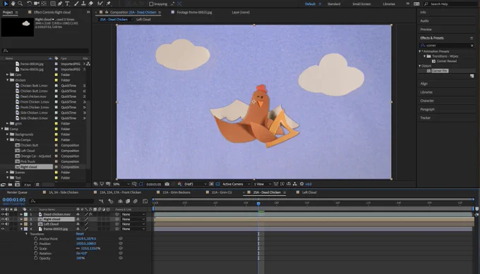Pick the Type text tool
The width and height of the screenshot is (480, 274).
click(67, 4)
